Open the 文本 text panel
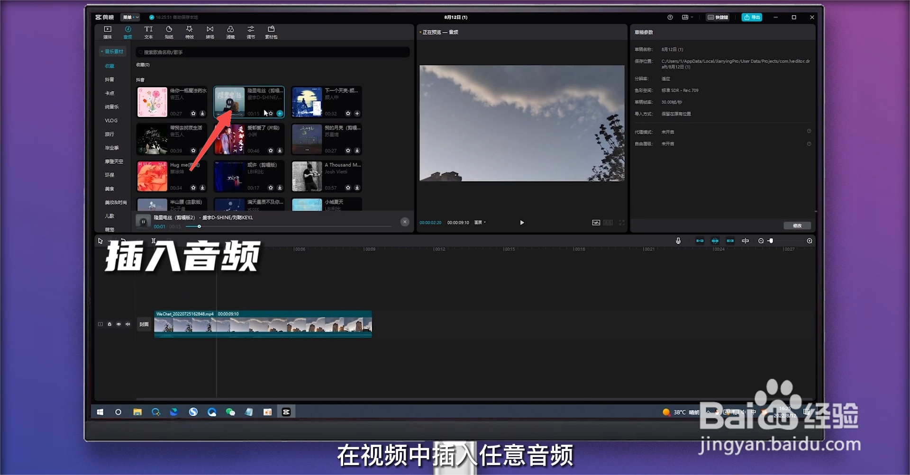Screen dimensions: 910x475 [148, 32]
